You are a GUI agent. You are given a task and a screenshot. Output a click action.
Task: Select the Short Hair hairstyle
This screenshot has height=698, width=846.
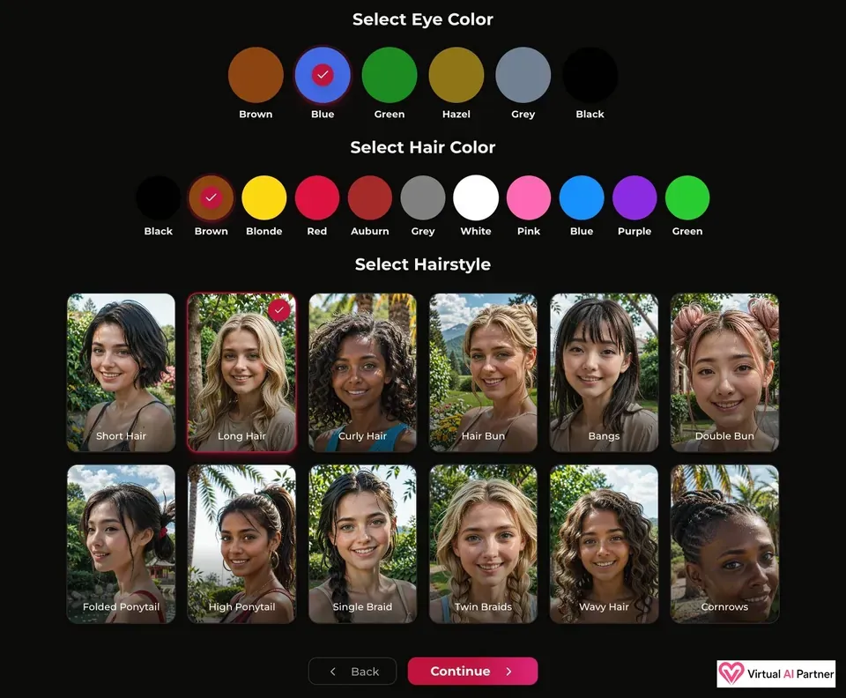pos(121,372)
